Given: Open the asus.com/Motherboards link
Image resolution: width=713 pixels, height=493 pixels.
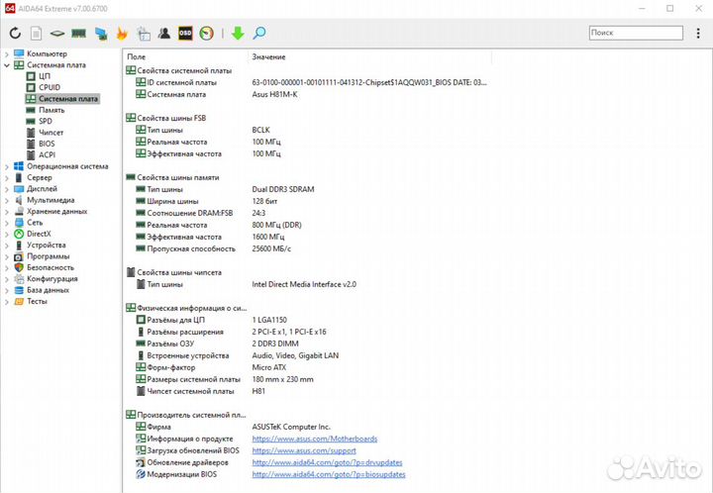Looking at the screenshot, I should click(x=315, y=439).
